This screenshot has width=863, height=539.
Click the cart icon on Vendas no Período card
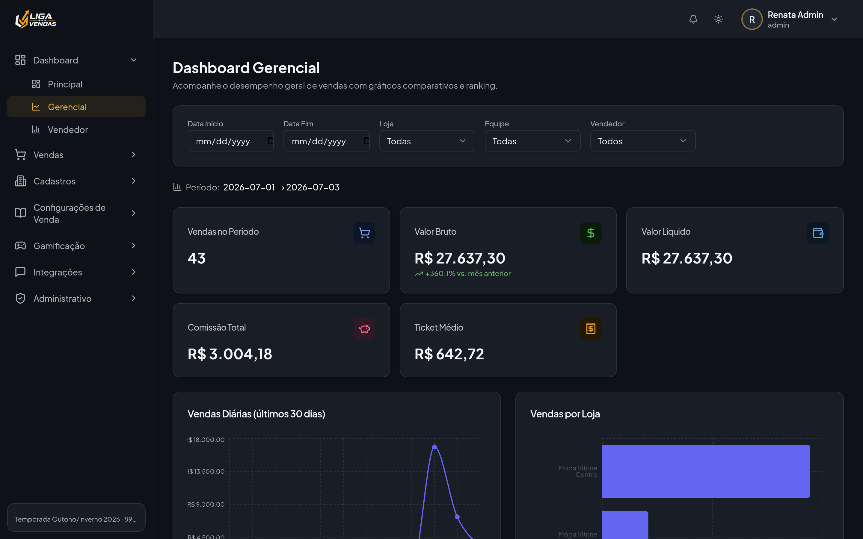point(364,233)
